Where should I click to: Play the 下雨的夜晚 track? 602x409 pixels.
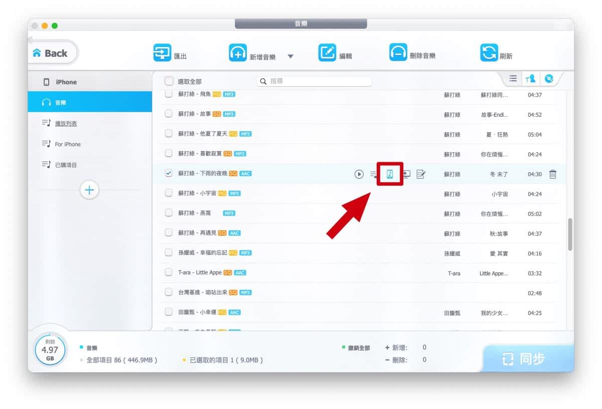pyautogui.click(x=359, y=174)
